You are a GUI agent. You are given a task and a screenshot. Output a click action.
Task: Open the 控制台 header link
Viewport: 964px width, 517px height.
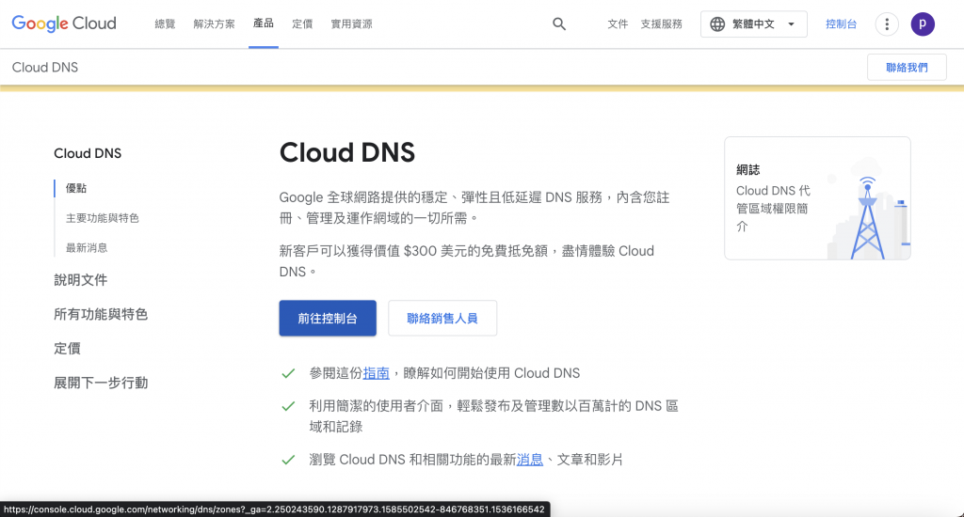click(841, 23)
